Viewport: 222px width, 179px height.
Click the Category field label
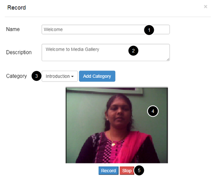(x=16, y=76)
